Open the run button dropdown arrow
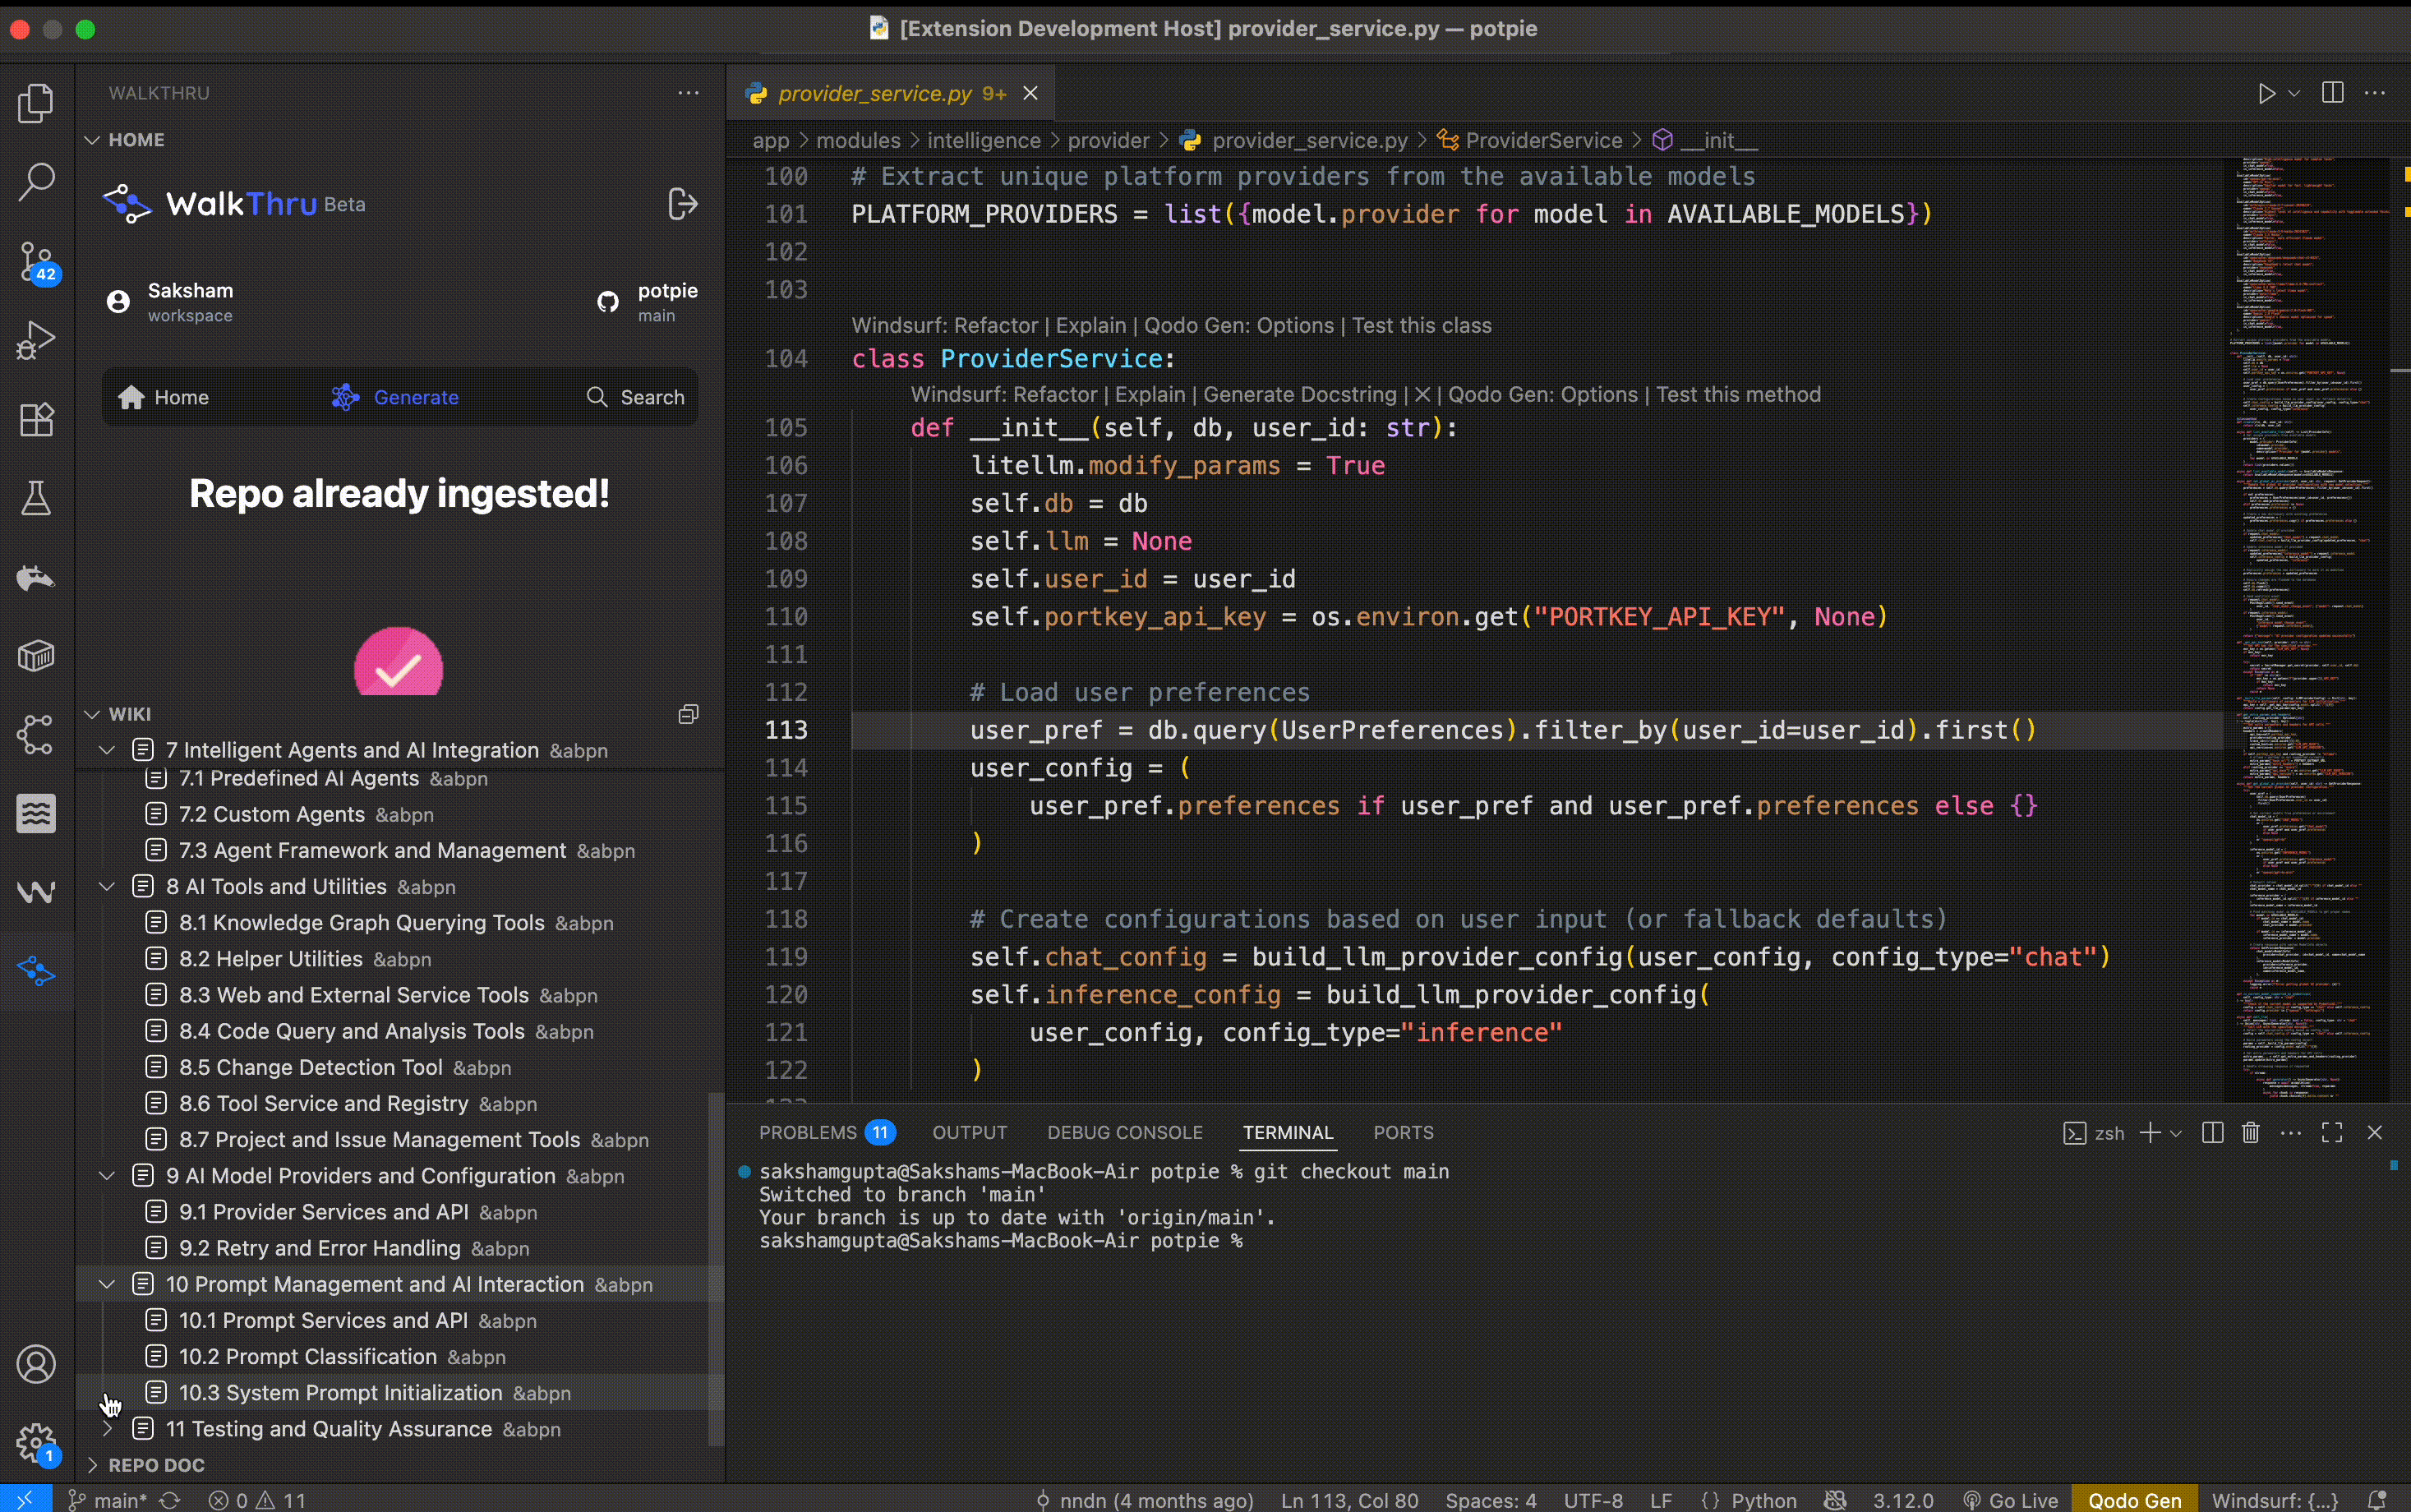Viewport: 2411px width, 1512px height. pos(2295,93)
